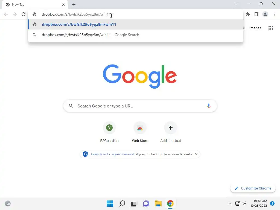Open the E2Guardian shortcut tile
Image resolution: width=280 pixels, height=210 pixels.
click(109, 132)
